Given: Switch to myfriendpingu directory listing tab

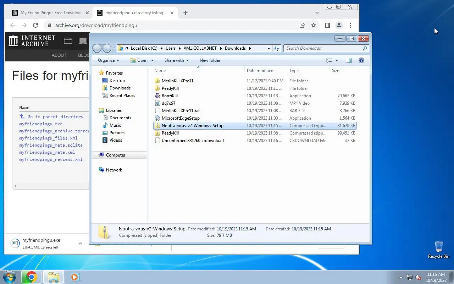Looking at the screenshot, I should (135, 13).
